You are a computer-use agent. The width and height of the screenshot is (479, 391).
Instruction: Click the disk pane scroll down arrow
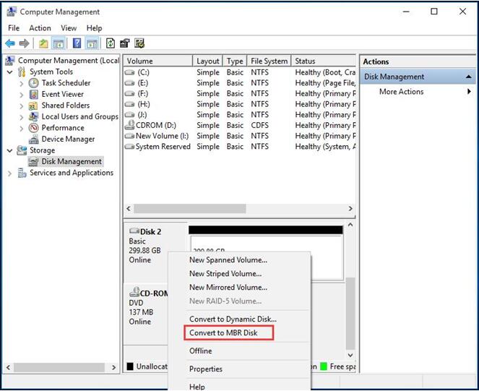(x=350, y=355)
